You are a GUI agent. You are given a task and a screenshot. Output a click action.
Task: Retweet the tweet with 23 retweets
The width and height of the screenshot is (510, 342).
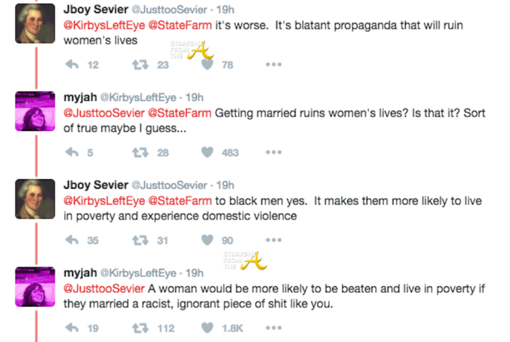140,65
